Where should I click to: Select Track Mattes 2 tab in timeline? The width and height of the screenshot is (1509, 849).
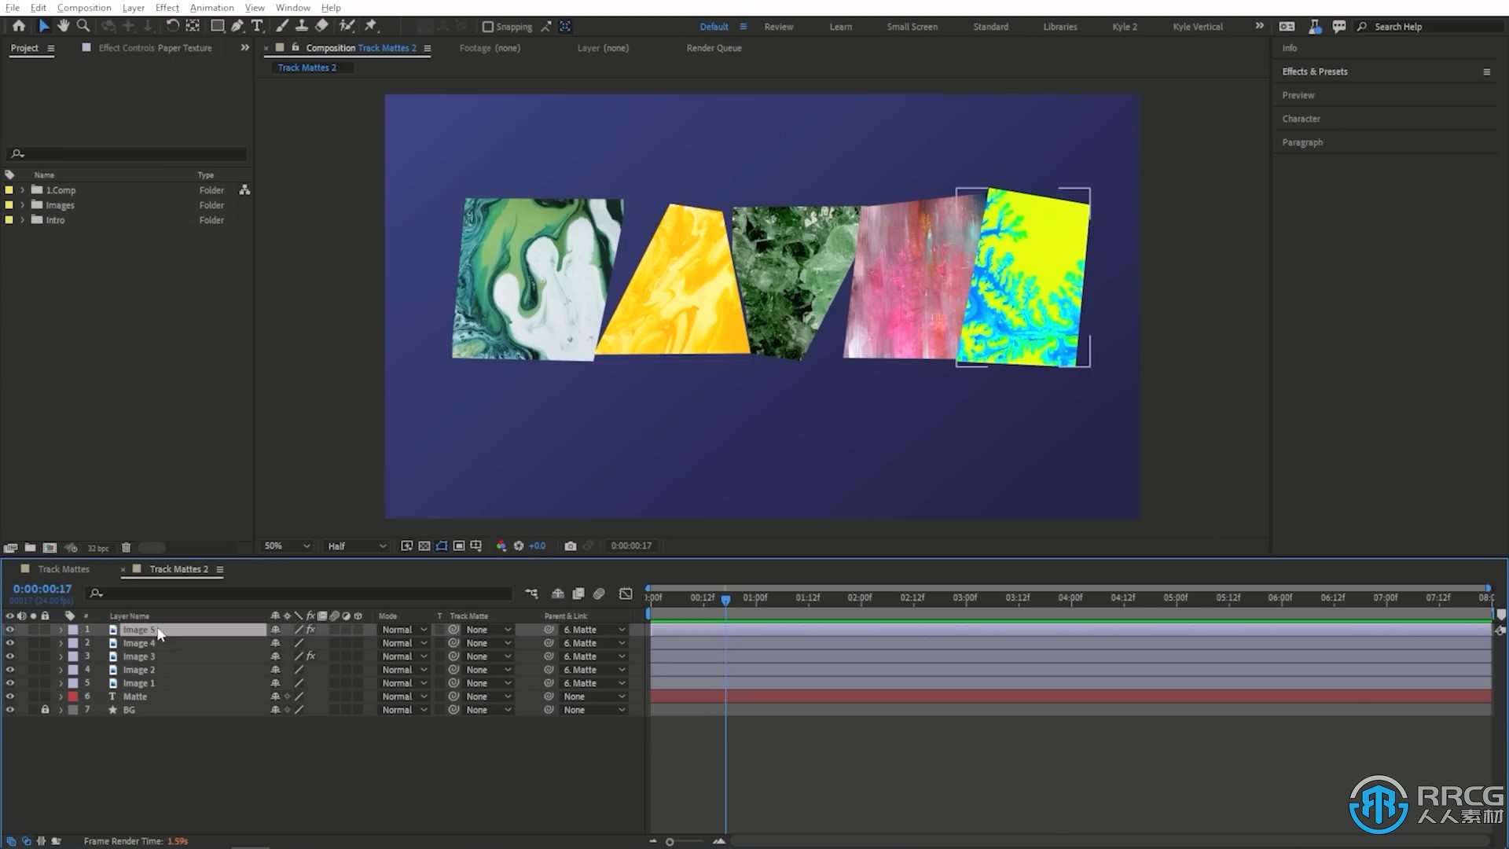178,568
